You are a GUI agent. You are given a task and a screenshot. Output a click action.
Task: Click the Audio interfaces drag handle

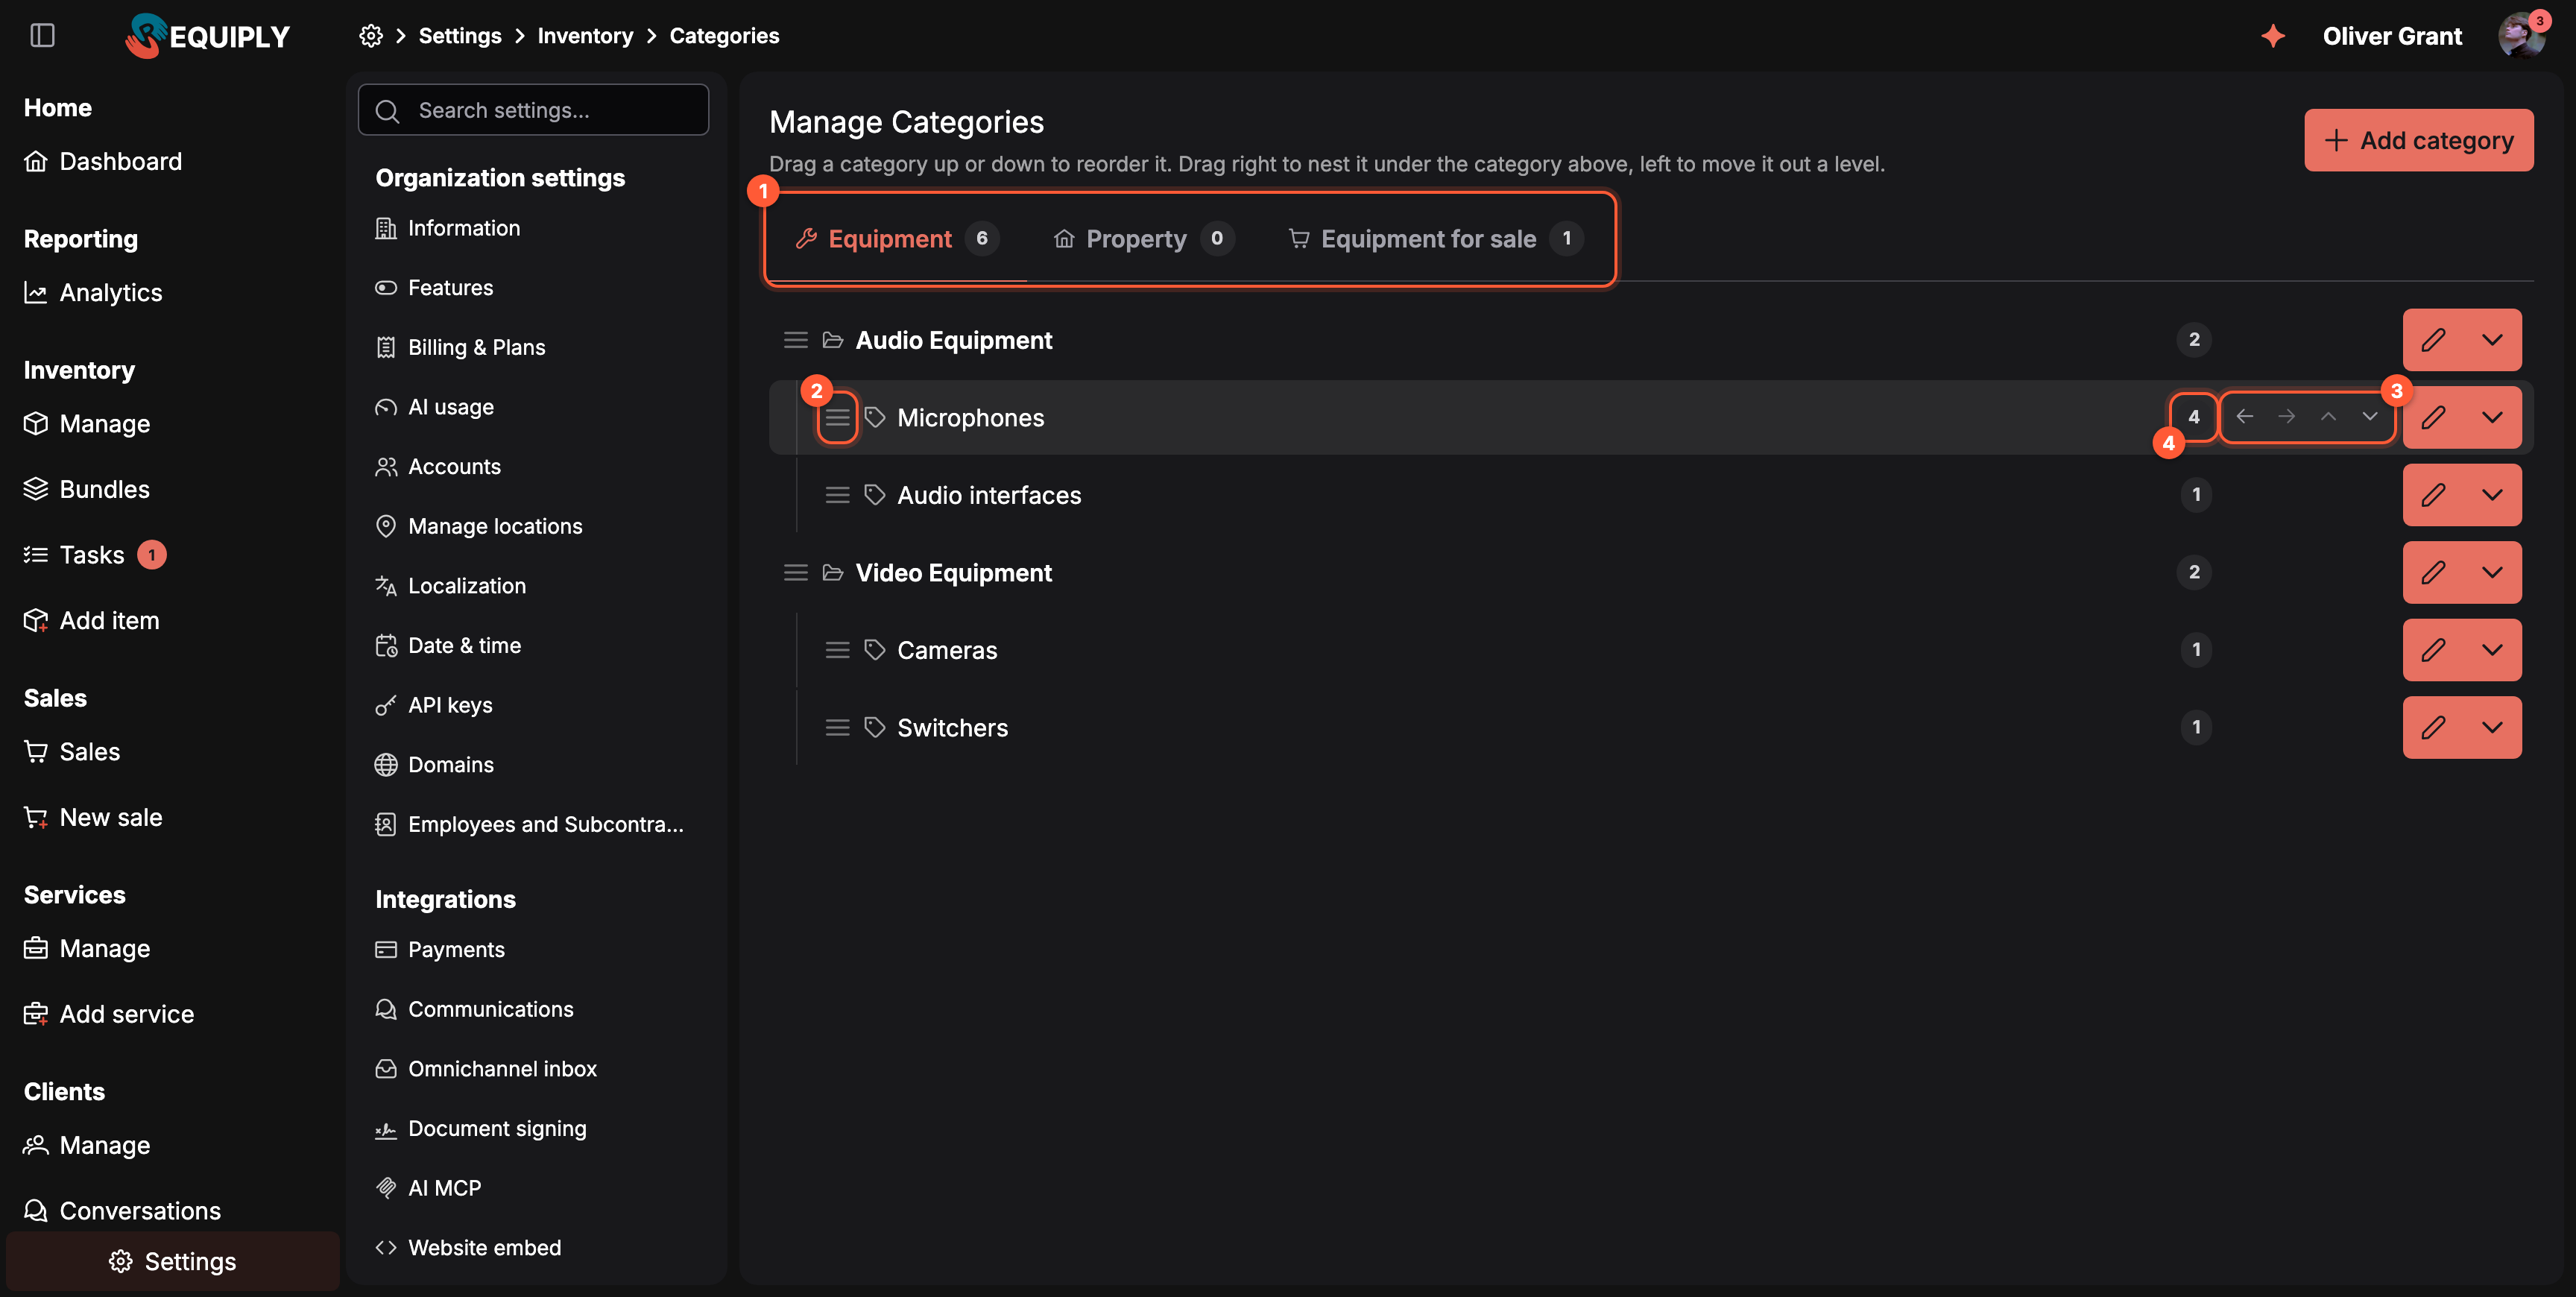pyautogui.click(x=837, y=495)
